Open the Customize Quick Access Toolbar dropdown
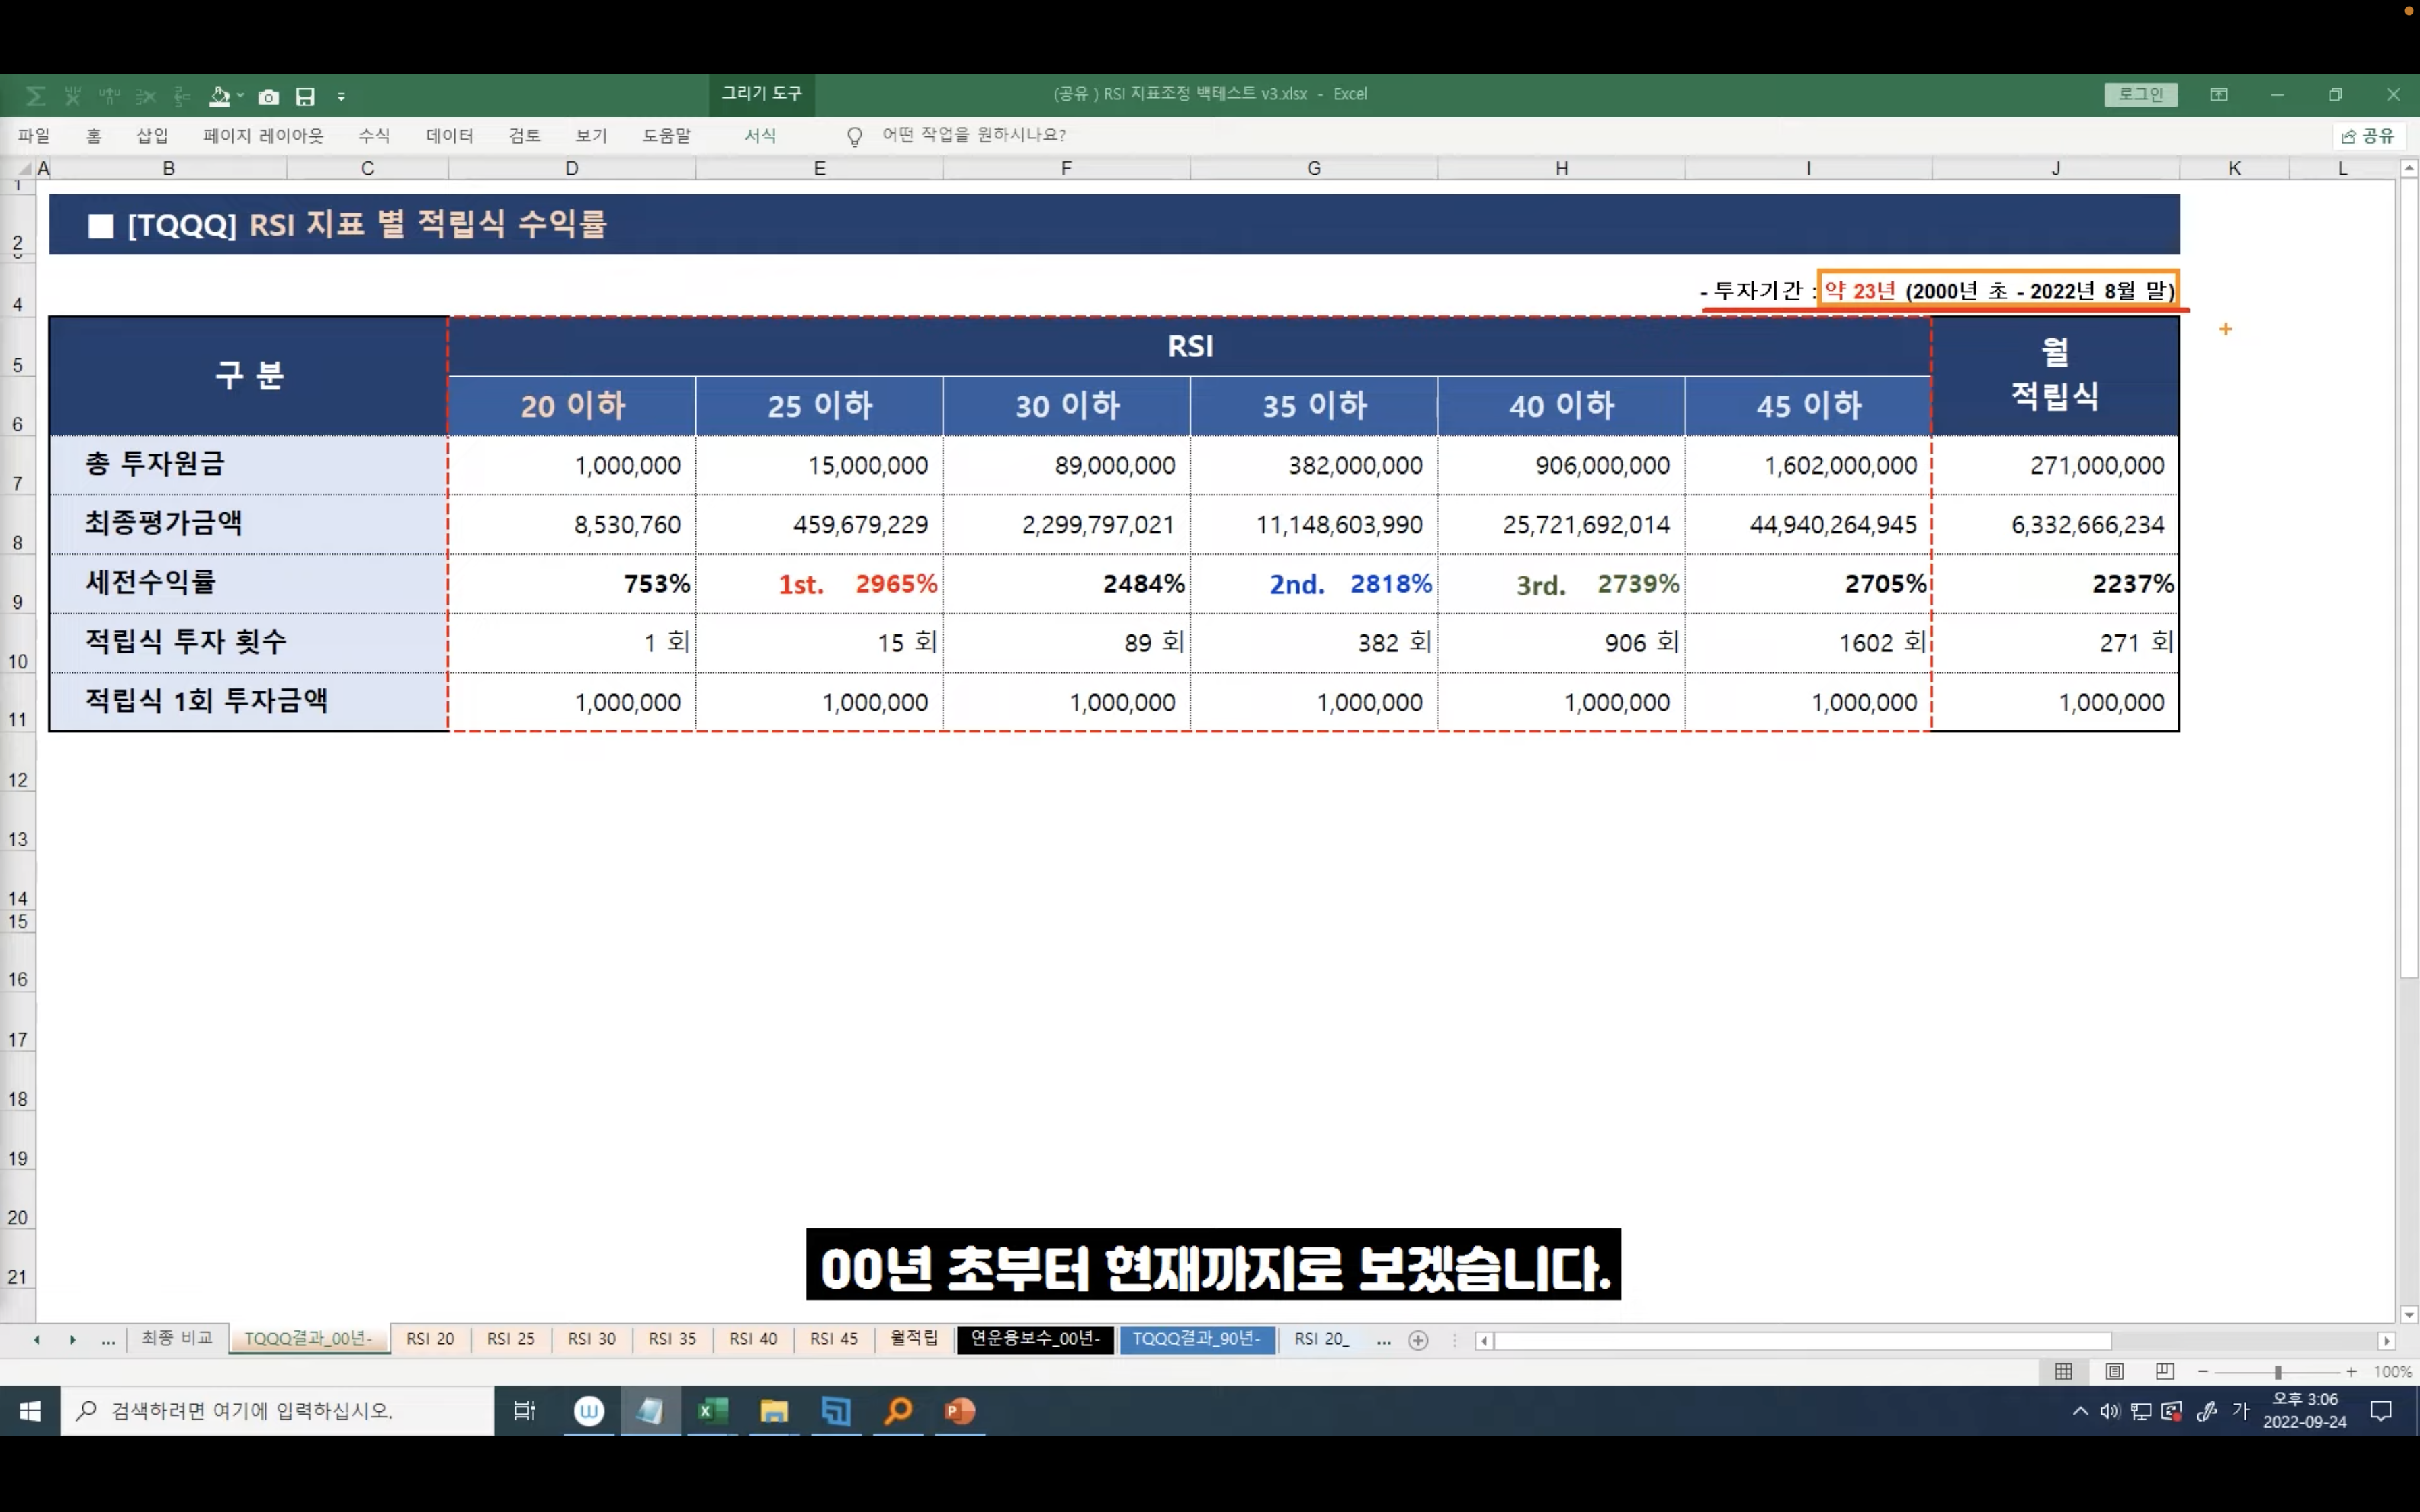Screen dimensions: 2420x1512 point(341,97)
